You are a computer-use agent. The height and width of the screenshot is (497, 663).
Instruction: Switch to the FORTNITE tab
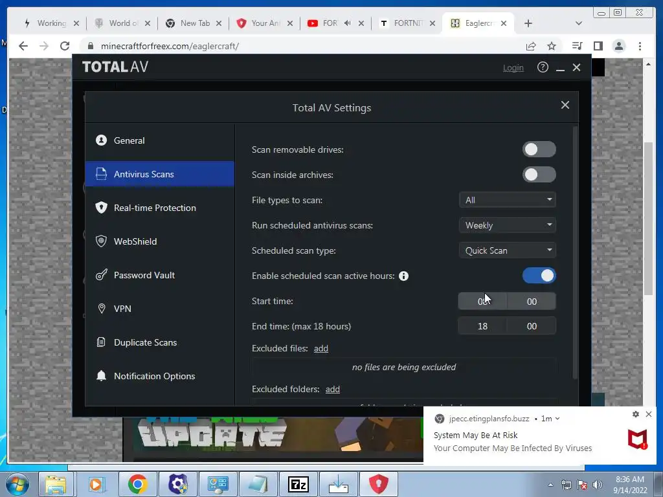tap(408, 23)
